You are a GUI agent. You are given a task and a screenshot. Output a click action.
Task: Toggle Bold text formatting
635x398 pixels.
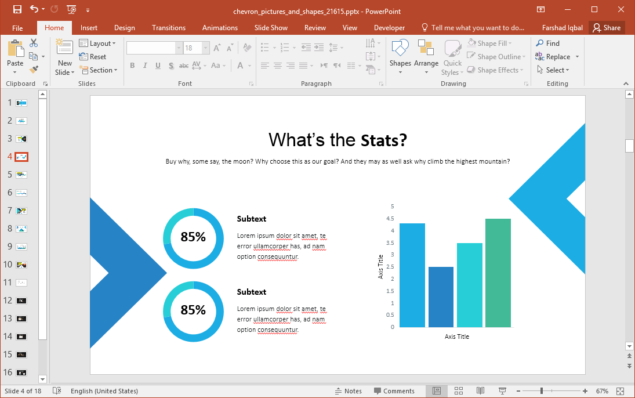click(x=132, y=66)
